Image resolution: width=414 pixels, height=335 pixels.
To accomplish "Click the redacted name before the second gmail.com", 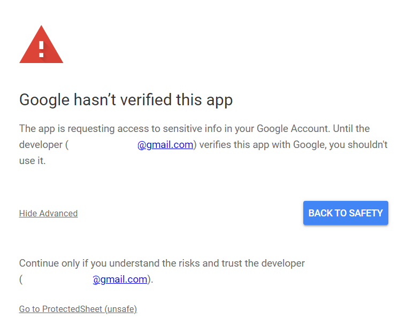I will (x=57, y=279).
